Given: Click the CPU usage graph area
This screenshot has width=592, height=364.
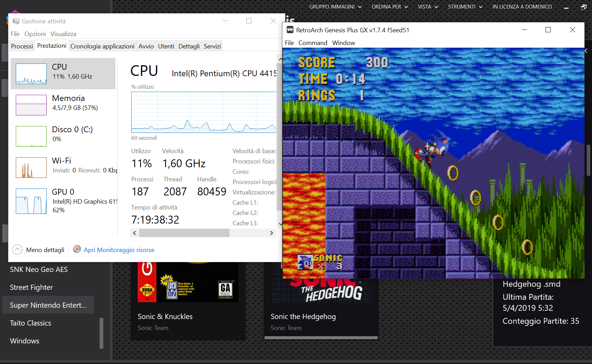Looking at the screenshot, I should click(x=204, y=112).
